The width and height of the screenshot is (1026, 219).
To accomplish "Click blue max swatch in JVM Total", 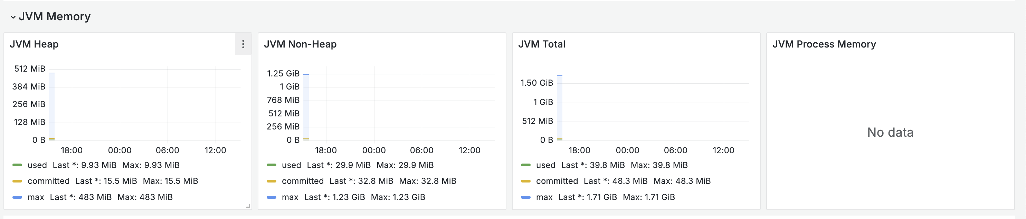I will (x=526, y=197).
